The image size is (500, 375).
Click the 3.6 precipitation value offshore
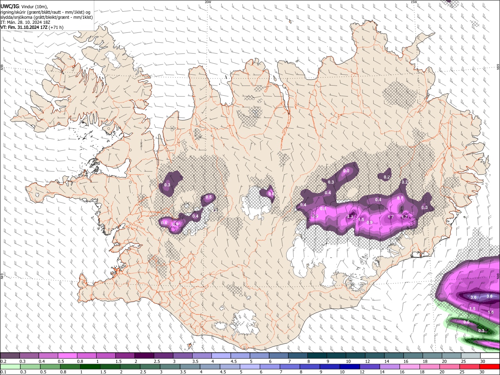point(473,297)
